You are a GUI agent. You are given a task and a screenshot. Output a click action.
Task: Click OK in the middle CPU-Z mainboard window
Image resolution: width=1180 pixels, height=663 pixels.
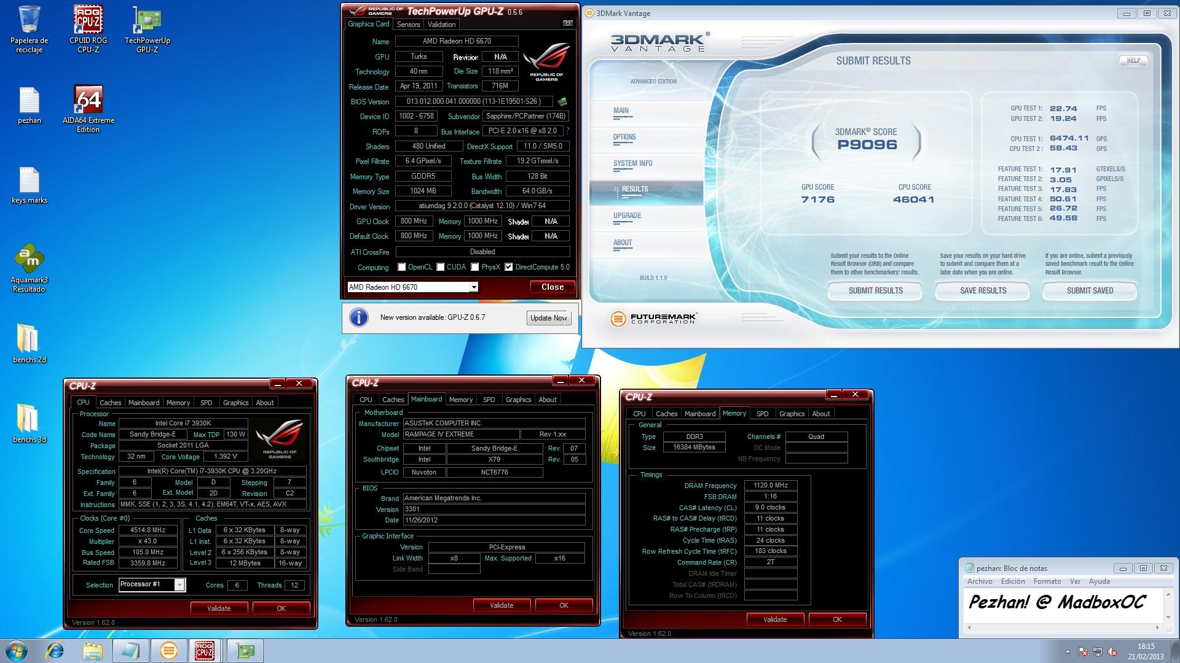click(x=564, y=605)
